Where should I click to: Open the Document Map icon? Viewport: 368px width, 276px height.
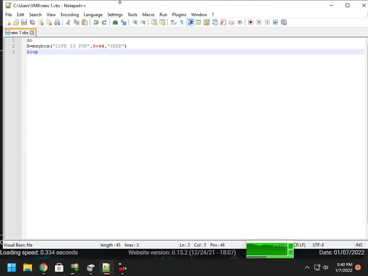coord(207,22)
